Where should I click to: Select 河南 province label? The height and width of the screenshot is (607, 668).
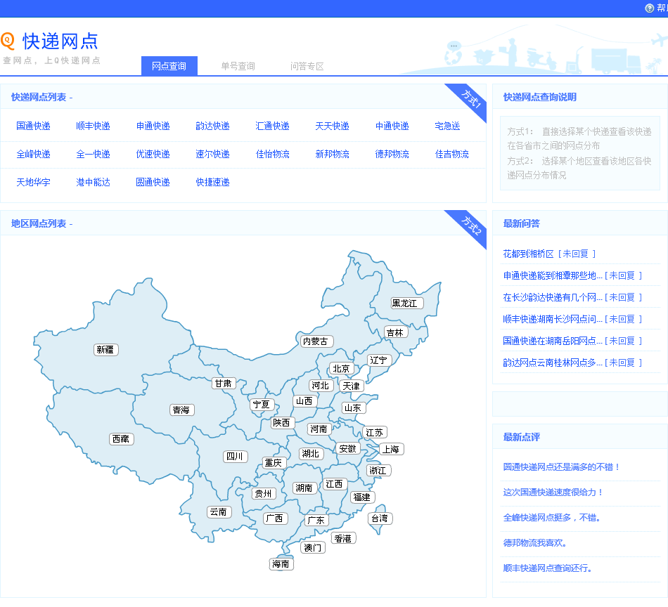click(319, 429)
